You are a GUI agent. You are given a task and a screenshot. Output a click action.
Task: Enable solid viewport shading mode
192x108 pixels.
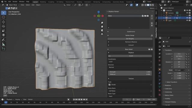click(x=148, y=5)
